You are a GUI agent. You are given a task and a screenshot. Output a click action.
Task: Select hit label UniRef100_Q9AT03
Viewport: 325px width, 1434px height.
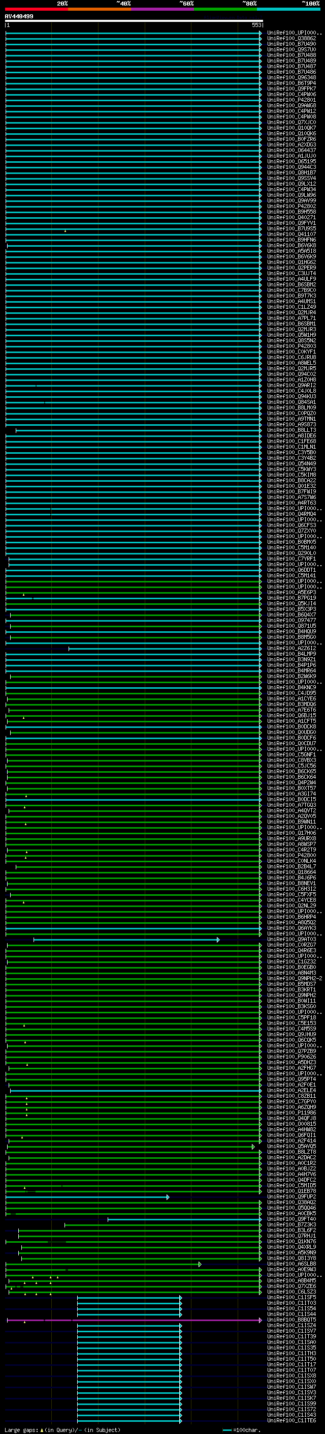point(291,939)
